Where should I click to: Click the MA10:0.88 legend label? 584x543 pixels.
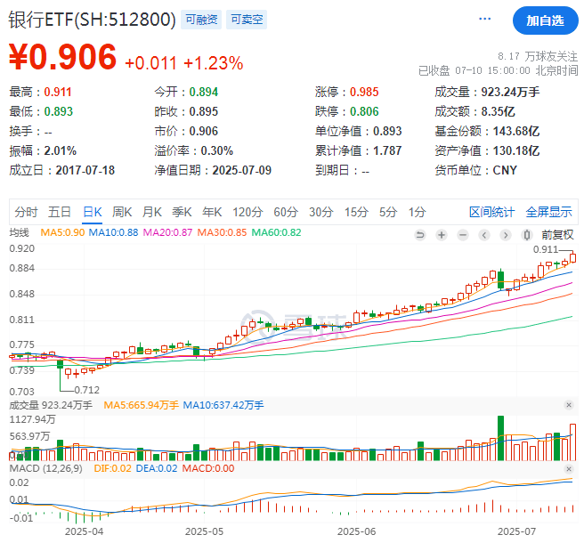click(113, 232)
